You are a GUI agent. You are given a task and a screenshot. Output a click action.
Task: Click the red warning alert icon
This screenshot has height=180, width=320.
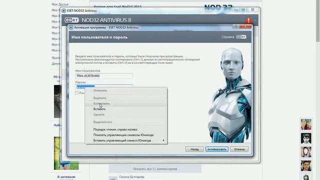(248, 20)
